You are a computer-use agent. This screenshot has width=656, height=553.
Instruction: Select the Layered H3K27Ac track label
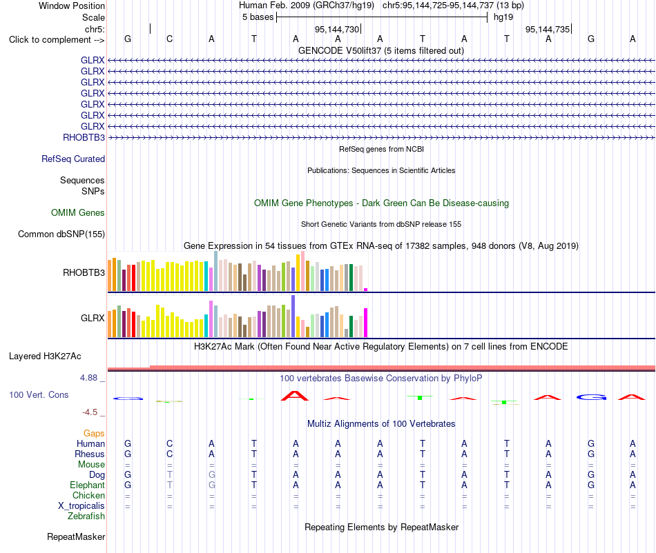[45, 356]
